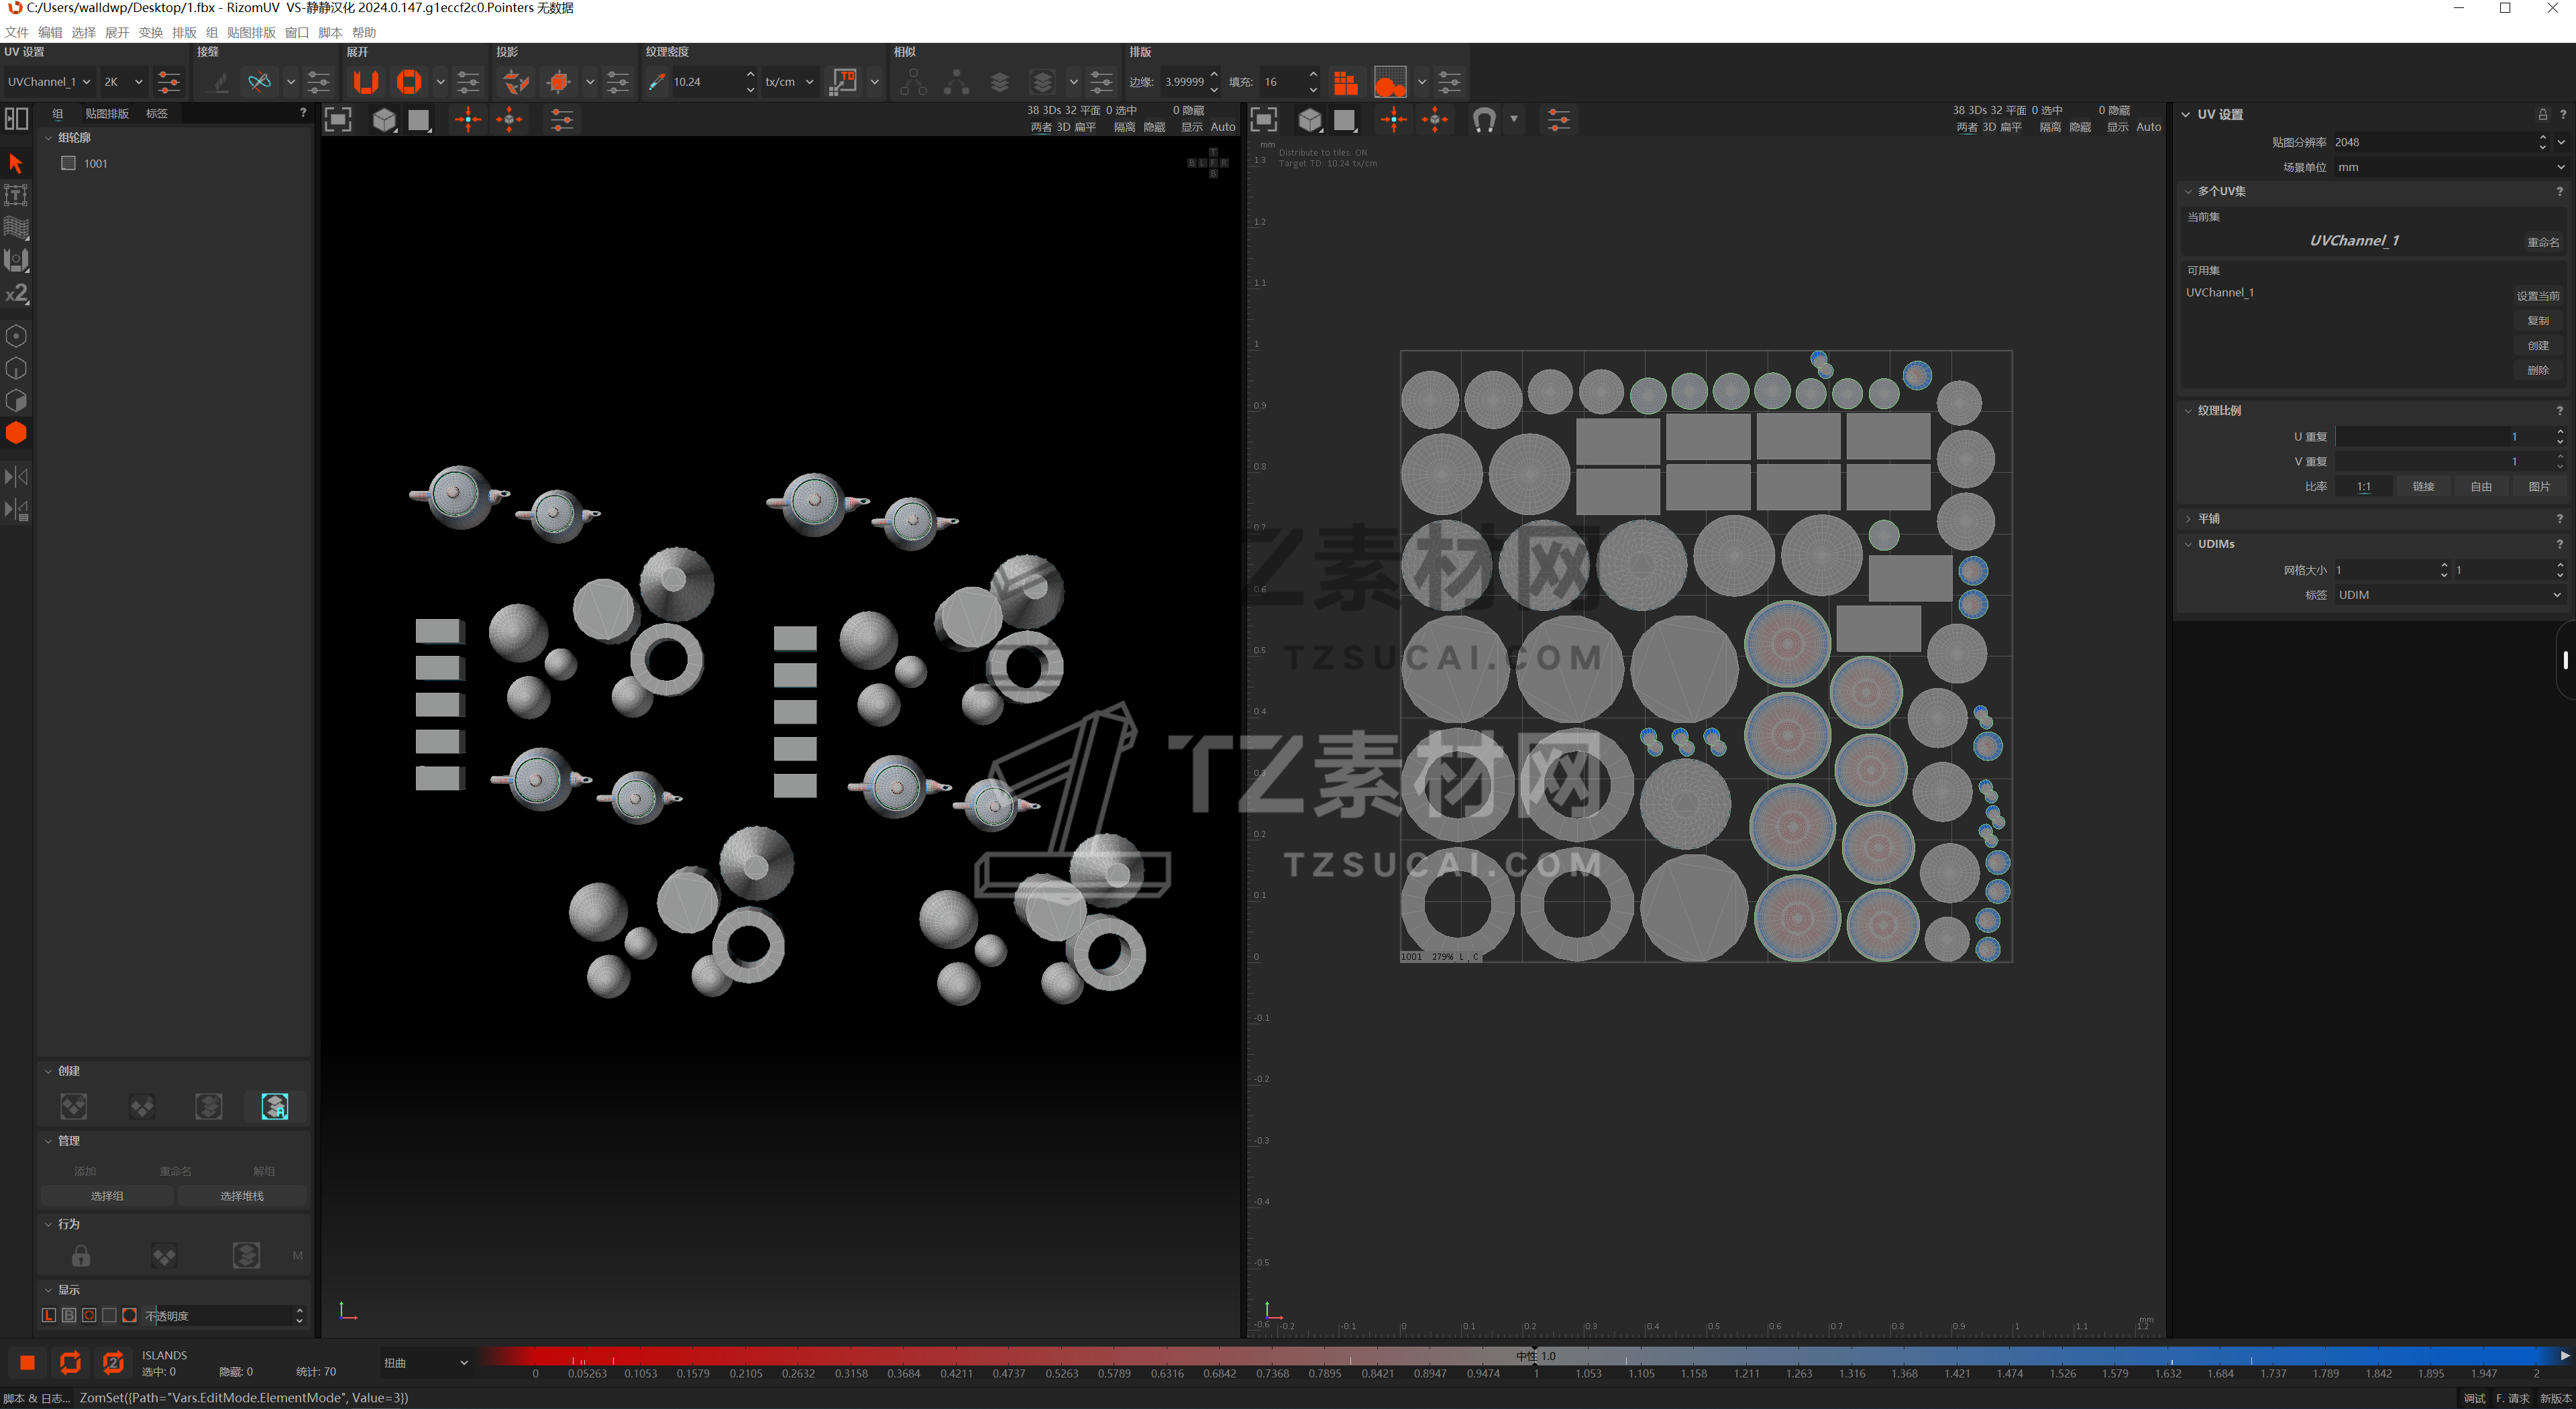The image size is (2576, 1409).
Task: Click the x2 icon in left sidebar
Action: pos(16,293)
